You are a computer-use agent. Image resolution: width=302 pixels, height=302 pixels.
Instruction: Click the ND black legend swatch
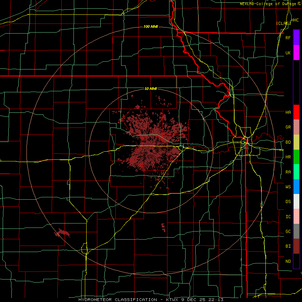(296, 261)
